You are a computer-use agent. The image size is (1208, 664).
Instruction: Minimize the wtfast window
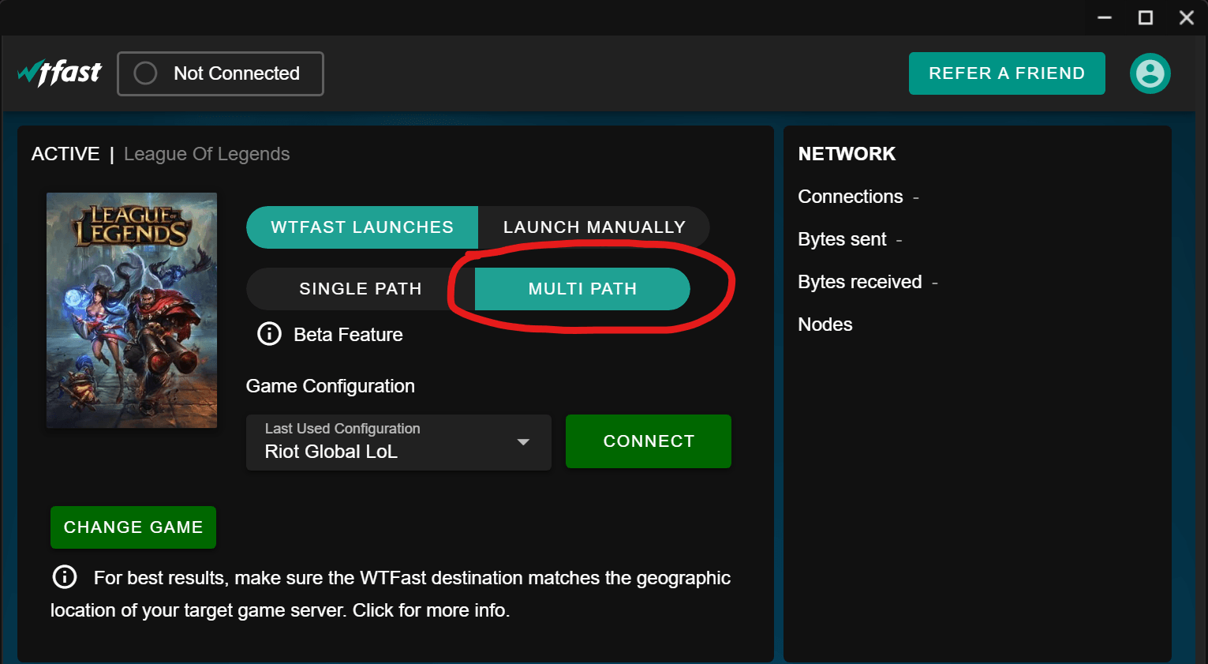coord(1104,17)
